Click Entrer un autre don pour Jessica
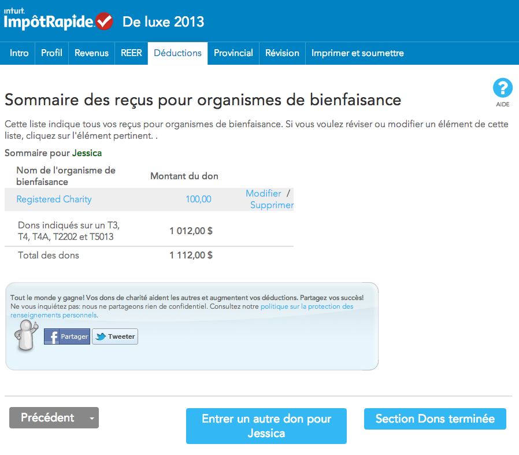The image size is (519, 455). 266,426
